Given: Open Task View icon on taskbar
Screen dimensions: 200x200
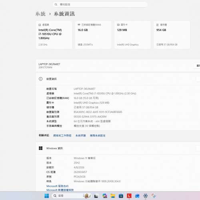Looking at the screenshot, I should point(96,196).
